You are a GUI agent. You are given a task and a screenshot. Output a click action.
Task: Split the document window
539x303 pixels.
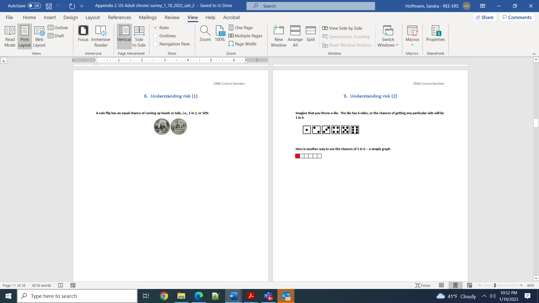(x=310, y=34)
